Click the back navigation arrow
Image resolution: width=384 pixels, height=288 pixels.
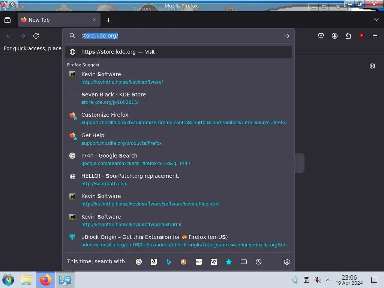9,36
